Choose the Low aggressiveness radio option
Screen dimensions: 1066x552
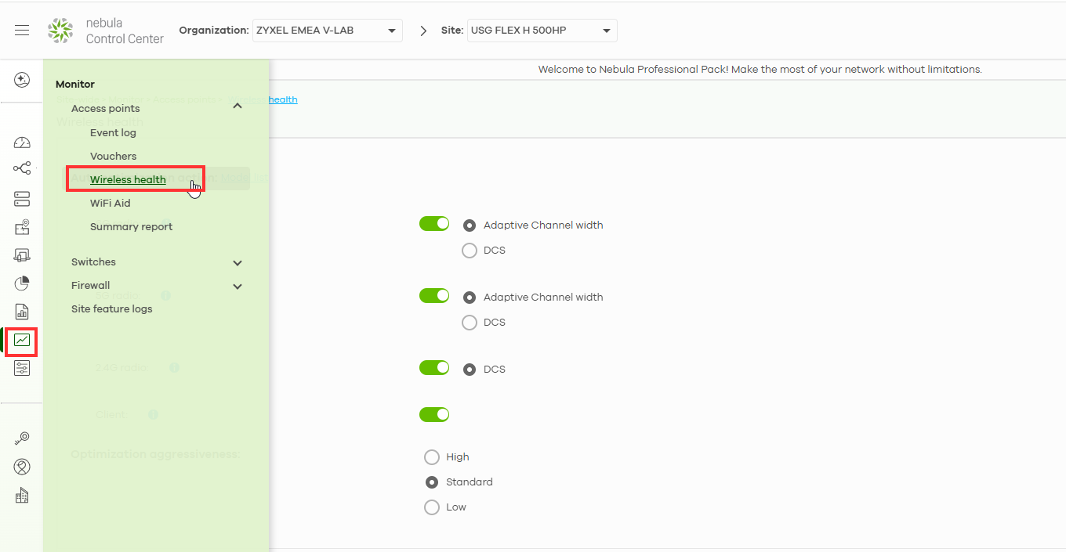coord(432,507)
